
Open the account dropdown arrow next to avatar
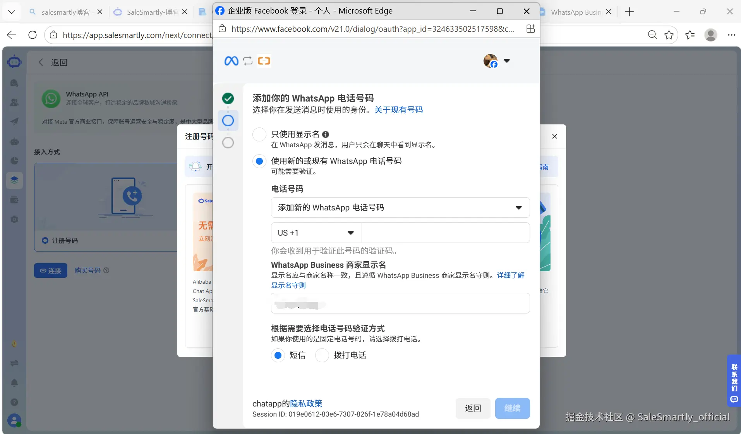[x=507, y=61]
